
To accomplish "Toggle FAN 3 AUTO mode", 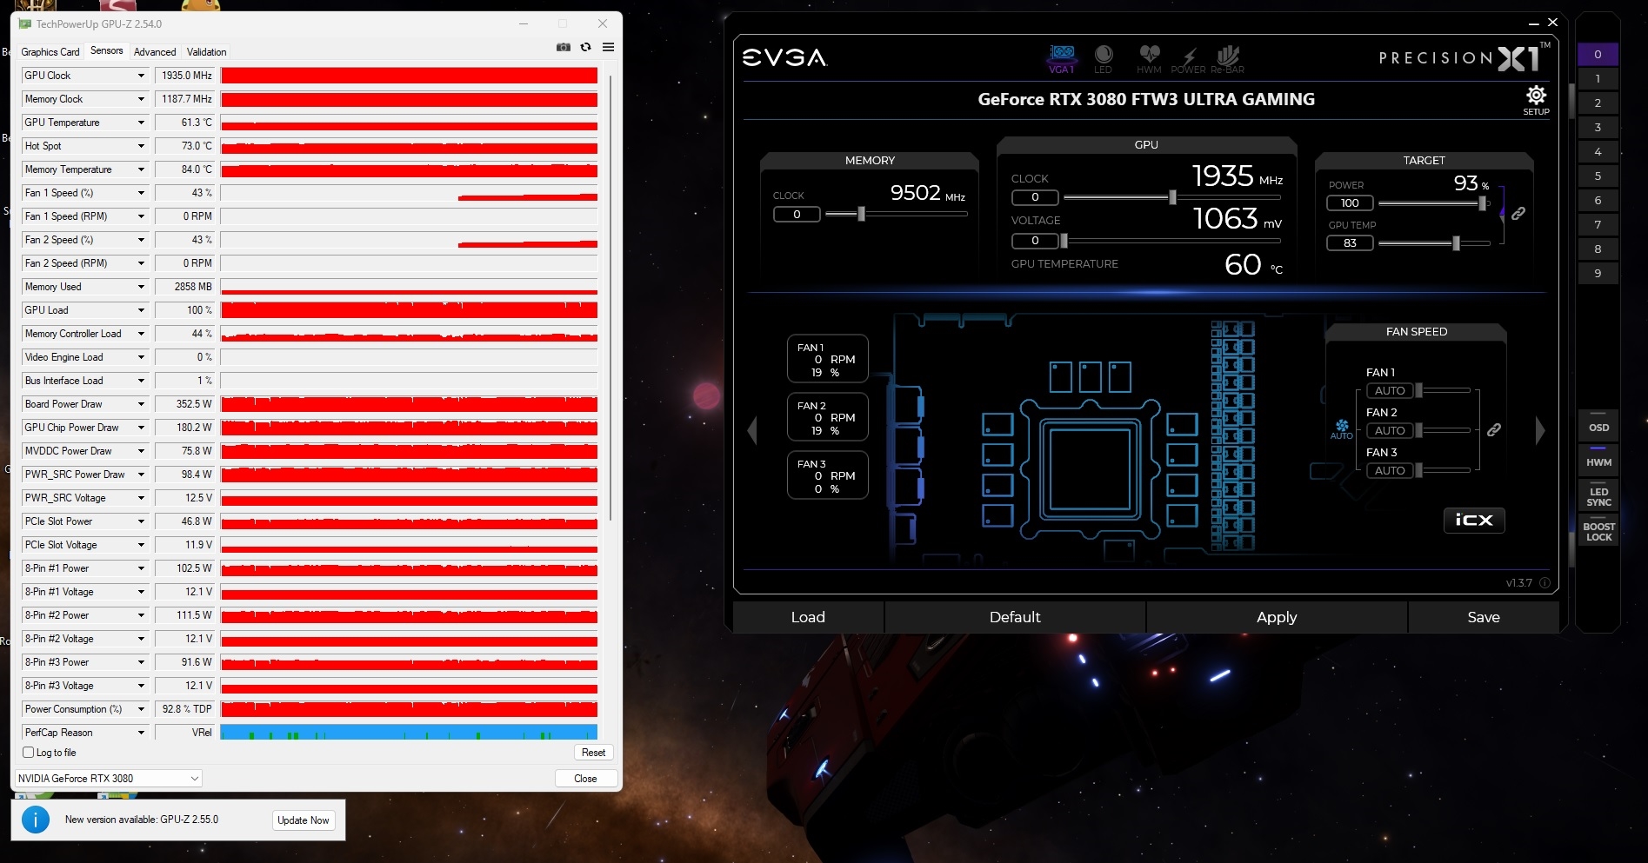I will [x=1390, y=470].
